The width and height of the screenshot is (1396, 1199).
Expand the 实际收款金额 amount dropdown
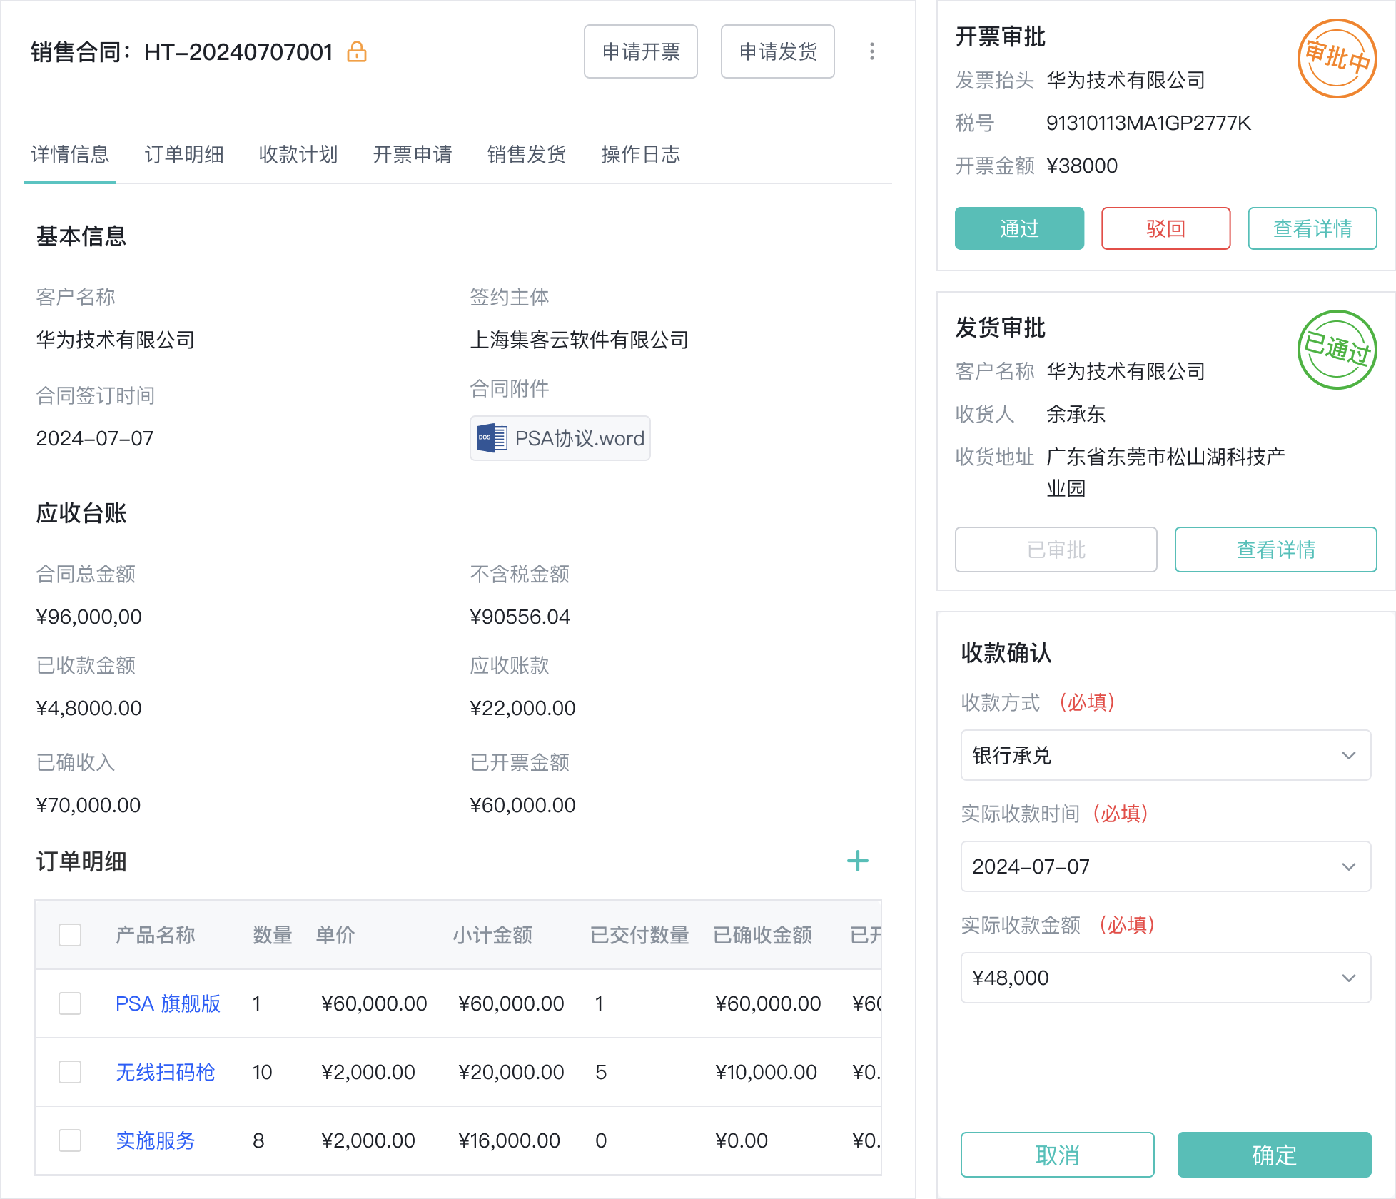point(1348,978)
